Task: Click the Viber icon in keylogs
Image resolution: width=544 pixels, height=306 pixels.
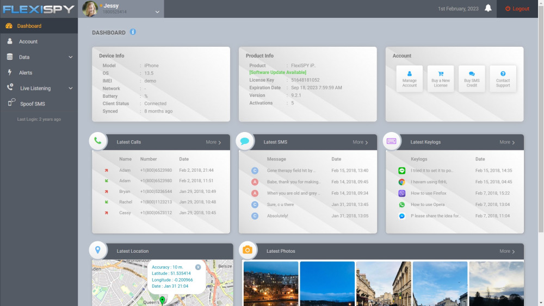Action: tap(402, 193)
